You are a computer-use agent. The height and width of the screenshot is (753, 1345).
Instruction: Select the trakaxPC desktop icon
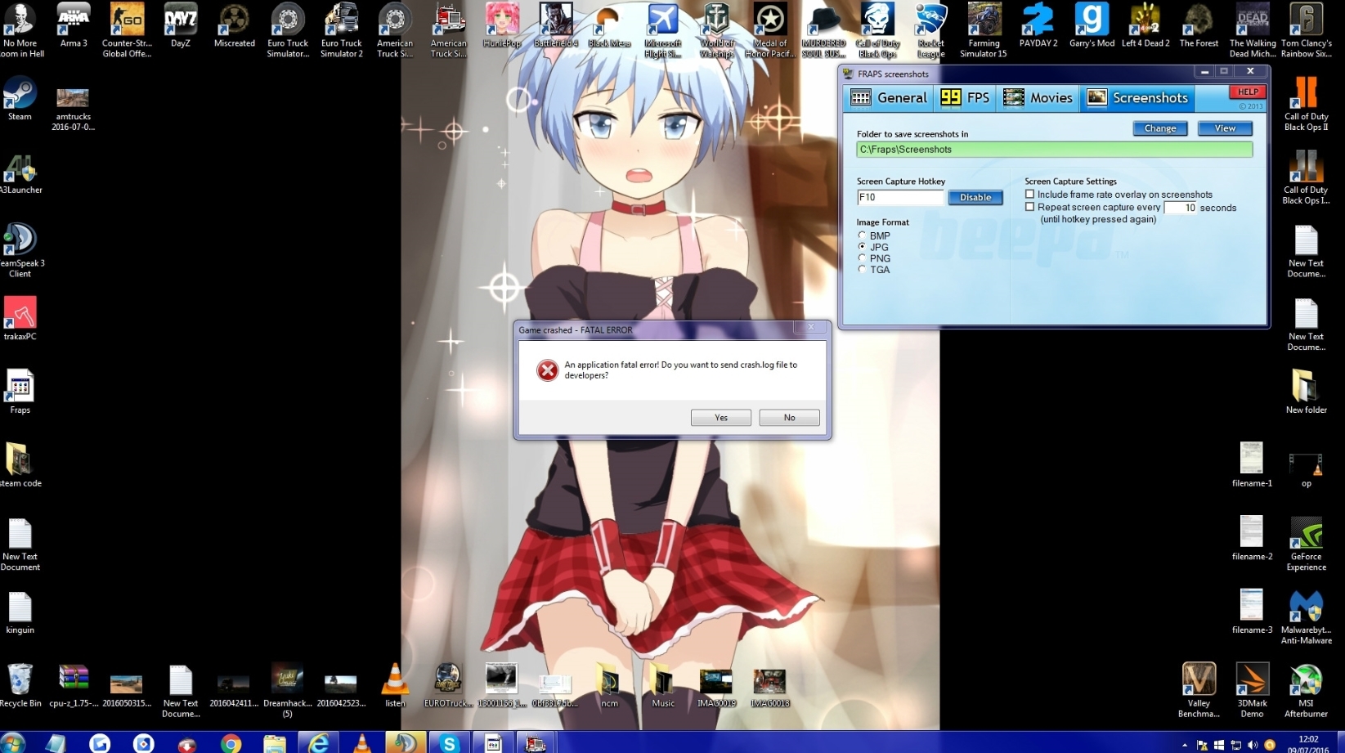20,320
